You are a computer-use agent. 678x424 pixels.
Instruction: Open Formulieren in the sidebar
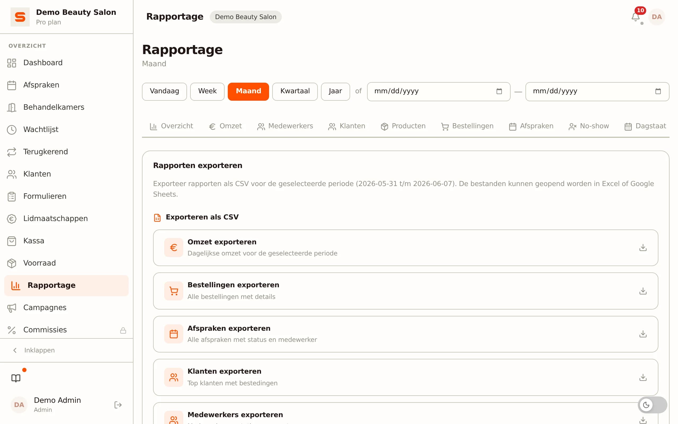pyautogui.click(x=66, y=196)
